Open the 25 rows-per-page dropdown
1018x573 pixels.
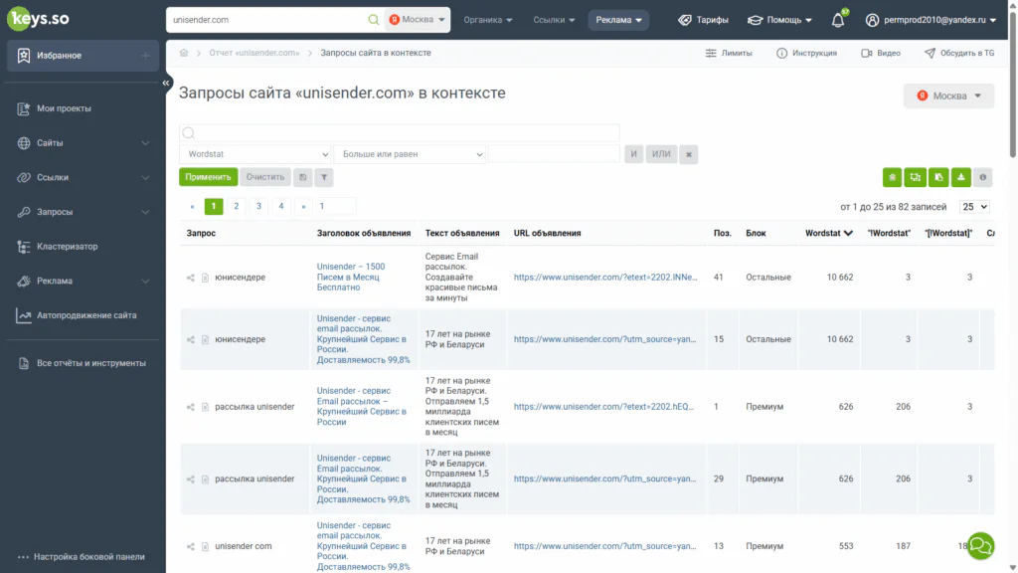pos(974,207)
